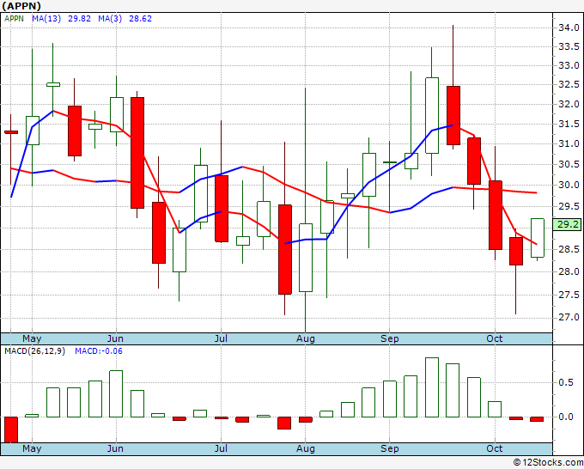This screenshot has height=469, width=584.
Task: Click the green 29.2 current price tag
Action: [x=567, y=225]
